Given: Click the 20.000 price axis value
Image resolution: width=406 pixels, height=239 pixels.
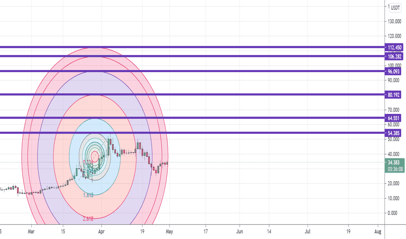Looking at the screenshot, I should (393, 183).
